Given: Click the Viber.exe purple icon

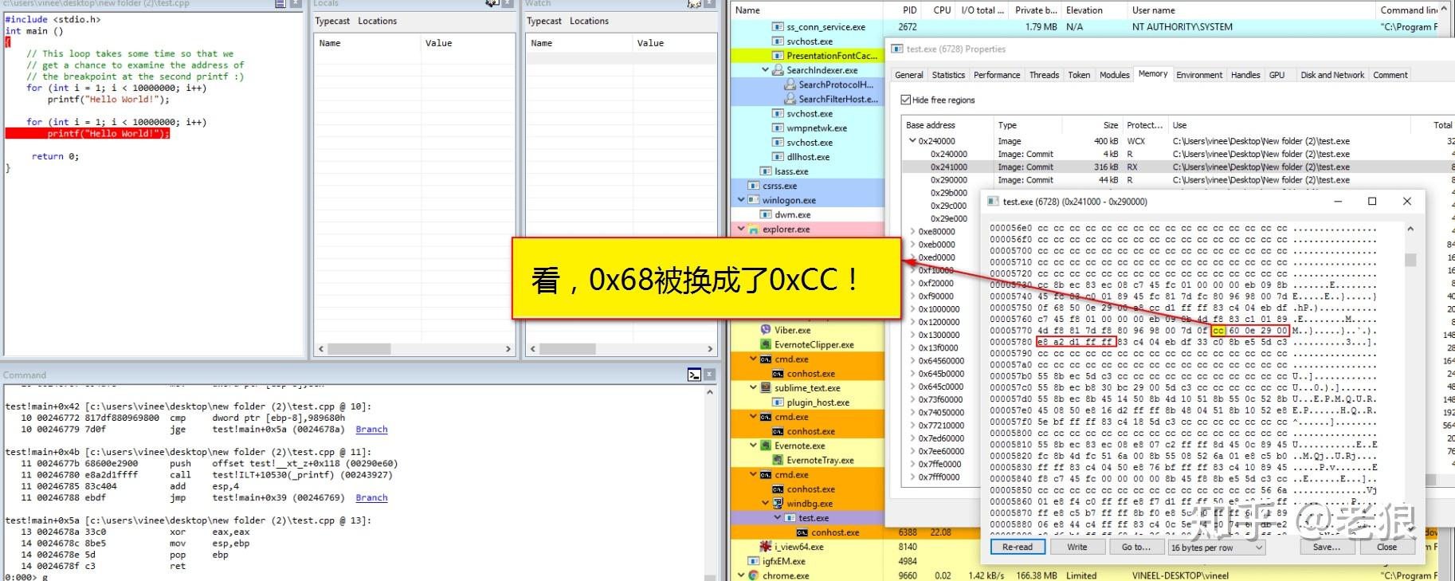Looking at the screenshot, I should click(x=766, y=330).
